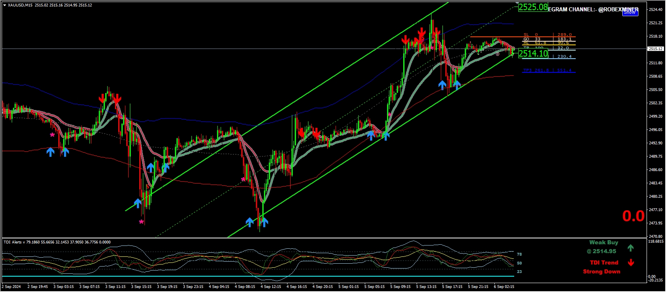
Task: Click the 4 Sep 16:15 time label
Action: 297,287
